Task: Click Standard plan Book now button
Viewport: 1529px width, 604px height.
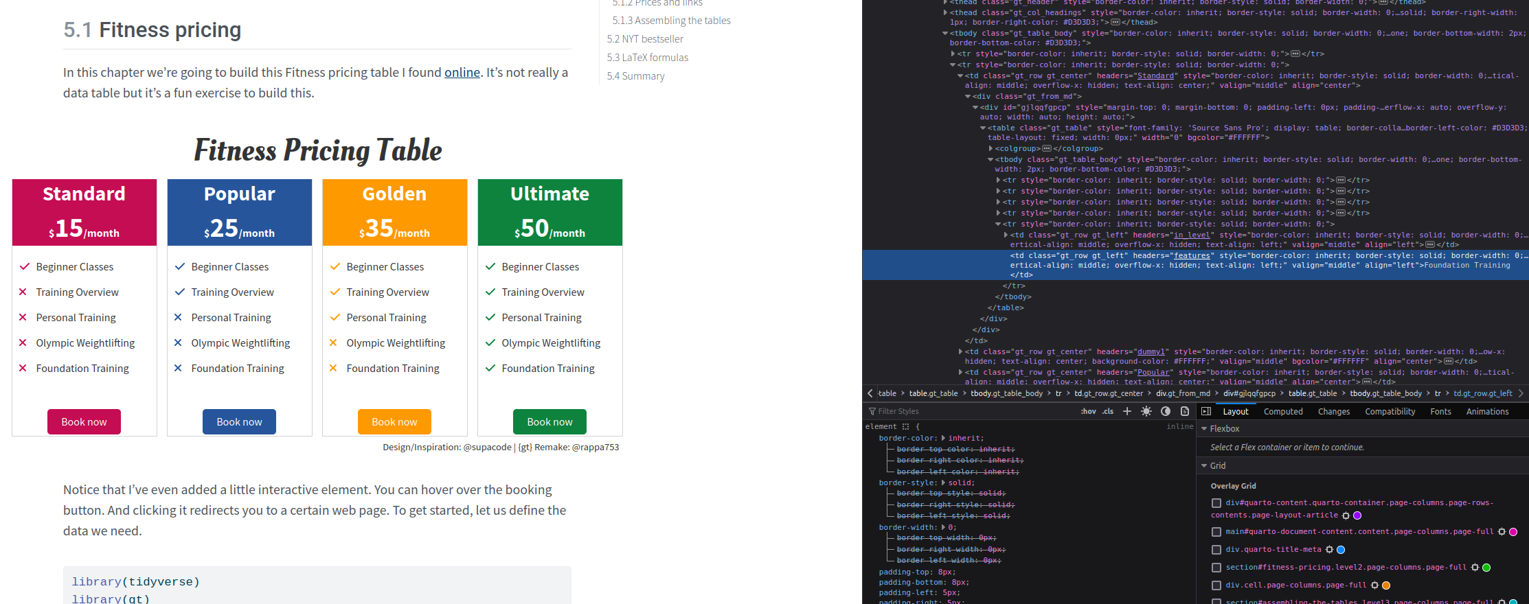Action: point(84,421)
